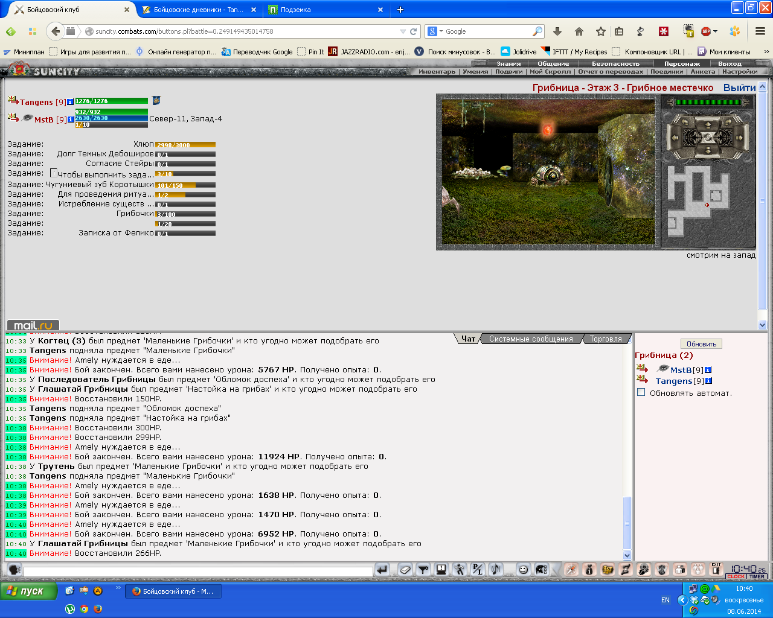Open Firefox hamburger menu
Screen dimensions: 773x618
click(760, 31)
